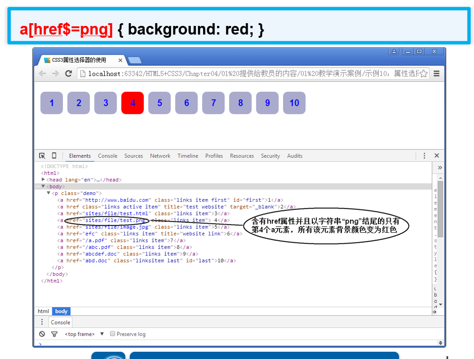The height and width of the screenshot is (359, 474).
Task: Close the CSS3 browser tab
Action: pyautogui.click(x=120, y=60)
